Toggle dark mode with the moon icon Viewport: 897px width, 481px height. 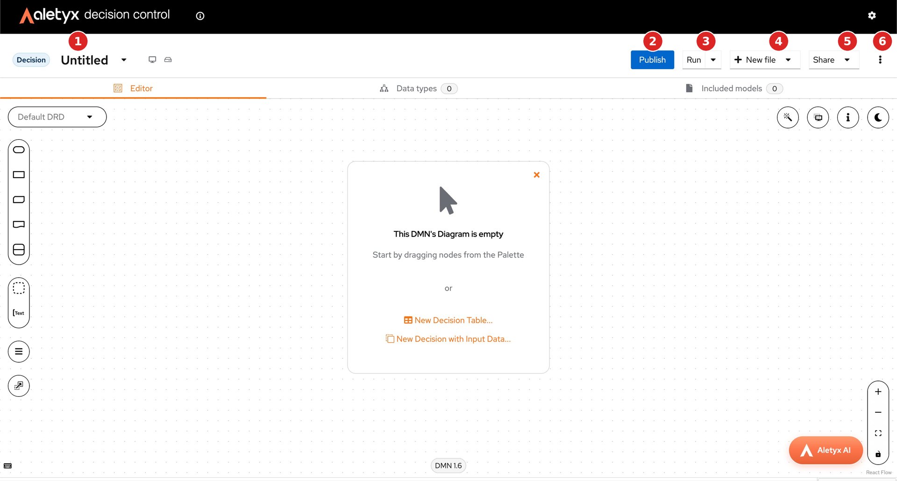point(878,117)
